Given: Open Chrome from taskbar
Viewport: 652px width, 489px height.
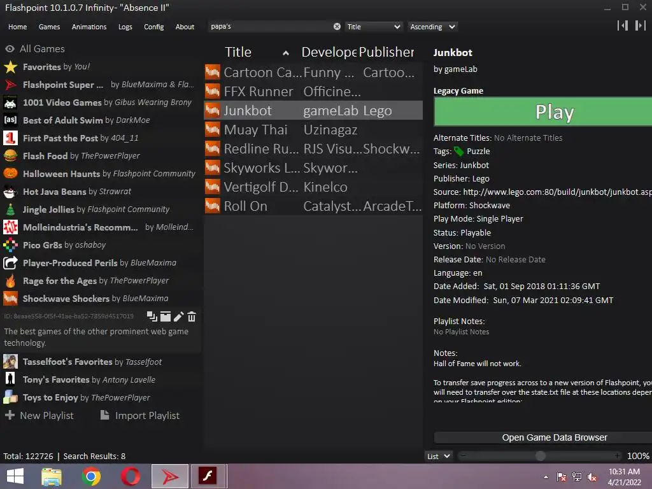Looking at the screenshot, I should [91, 476].
